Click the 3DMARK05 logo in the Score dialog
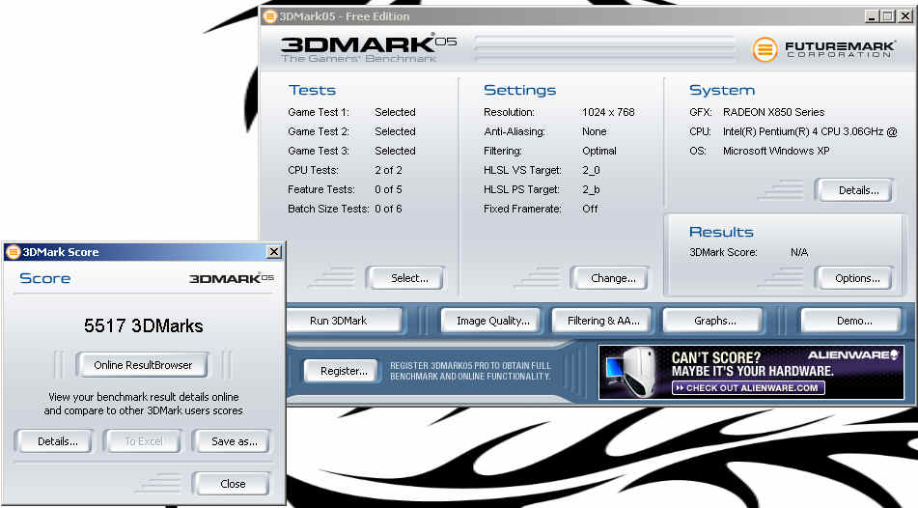Viewport: 918px width, 508px height. point(232,278)
